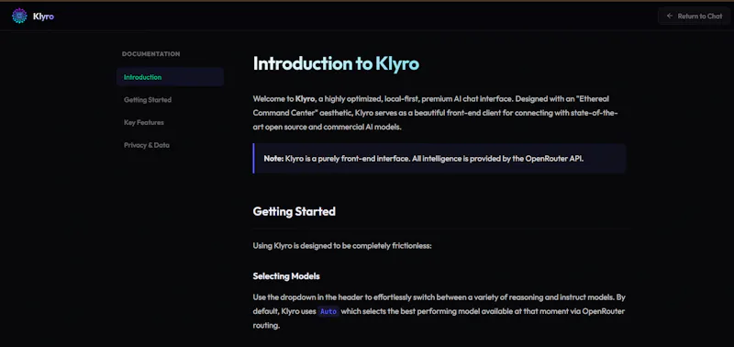
Task: Click the DOCUMENTATION sidebar heading
Action: click(150, 54)
